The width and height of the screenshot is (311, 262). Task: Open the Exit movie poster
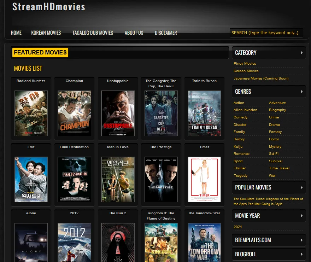31,179
